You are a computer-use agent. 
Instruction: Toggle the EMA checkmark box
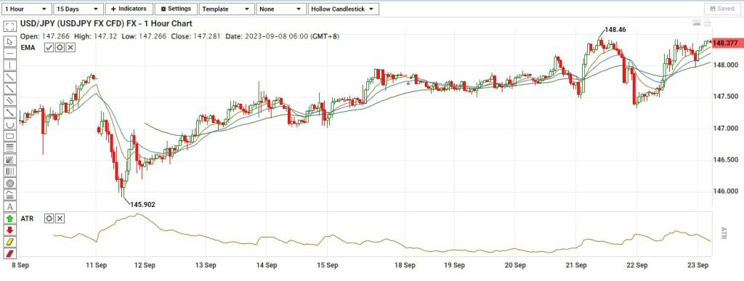click(x=49, y=47)
